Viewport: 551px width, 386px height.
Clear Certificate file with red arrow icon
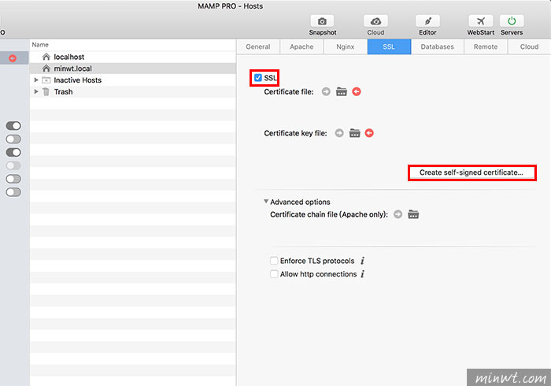(x=357, y=91)
